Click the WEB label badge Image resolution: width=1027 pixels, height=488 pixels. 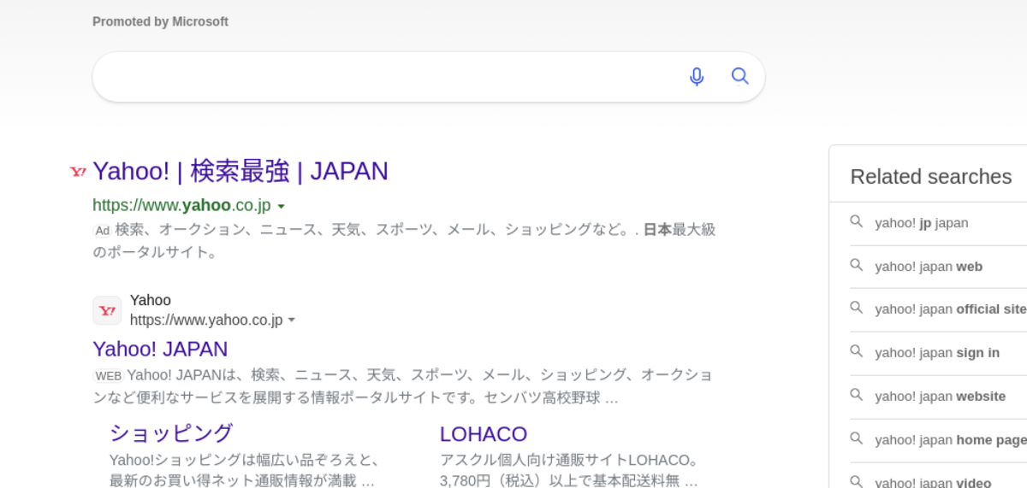(109, 375)
